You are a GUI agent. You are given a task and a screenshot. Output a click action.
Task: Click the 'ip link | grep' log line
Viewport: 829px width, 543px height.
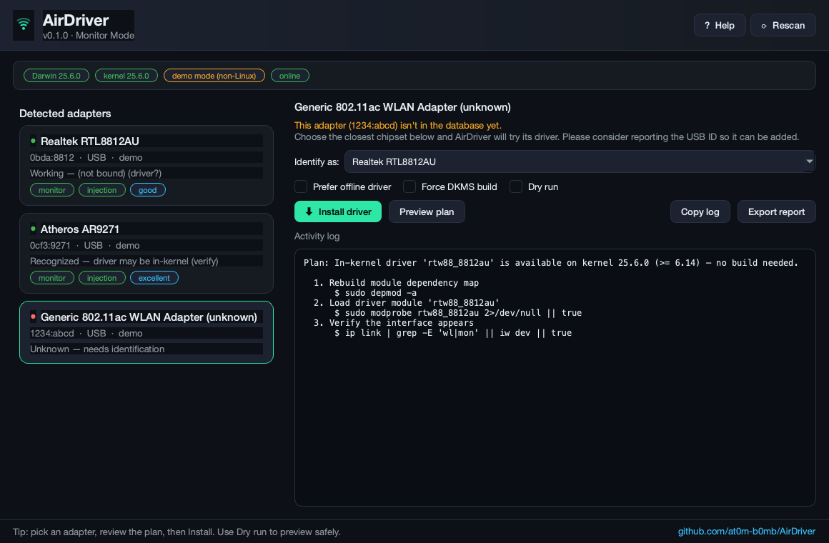click(453, 332)
